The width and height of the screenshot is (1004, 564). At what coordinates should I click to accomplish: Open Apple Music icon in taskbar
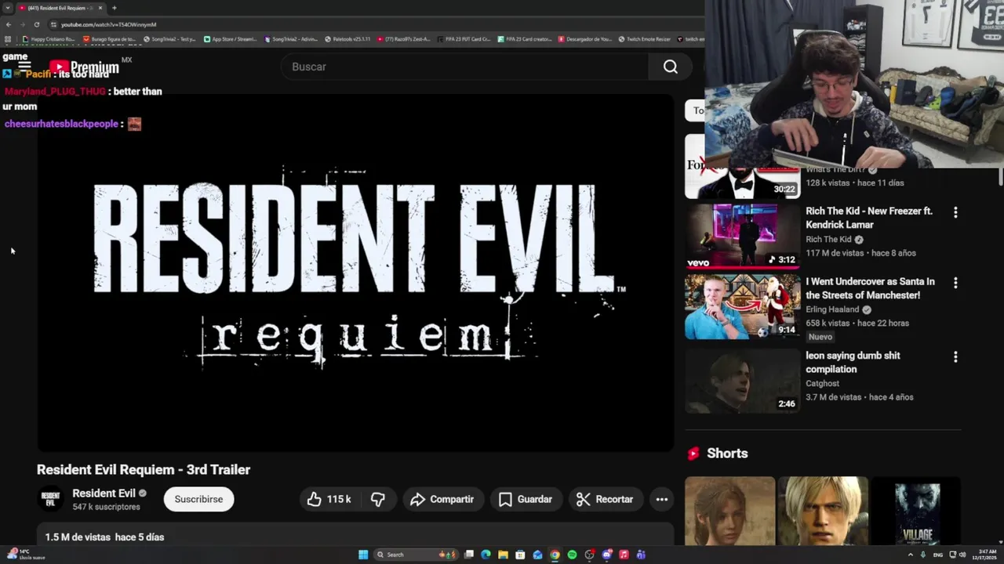click(x=624, y=555)
